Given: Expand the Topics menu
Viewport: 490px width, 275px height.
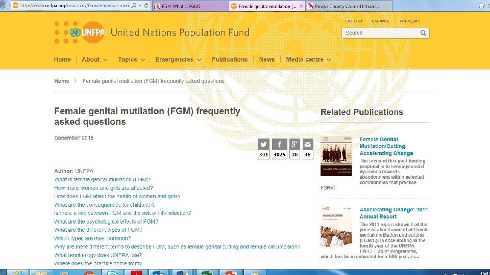Looking at the screenshot, I should coord(131,59).
